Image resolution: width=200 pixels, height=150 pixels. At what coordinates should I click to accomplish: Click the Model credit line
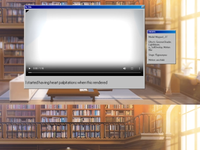click(x=158, y=37)
